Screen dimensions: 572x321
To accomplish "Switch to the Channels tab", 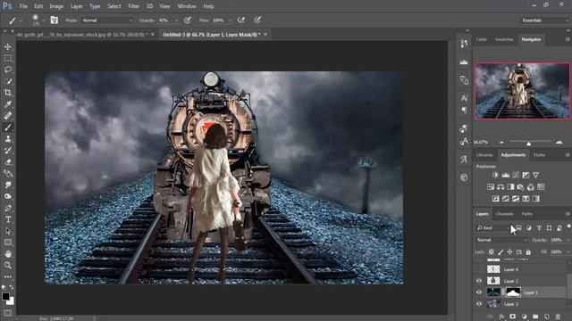I will click(504, 214).
